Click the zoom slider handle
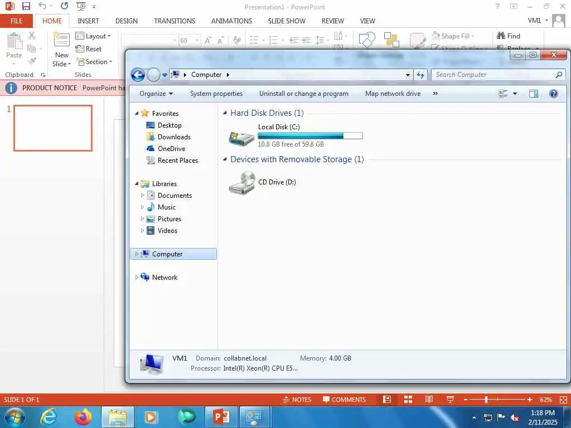 (486, 400)
